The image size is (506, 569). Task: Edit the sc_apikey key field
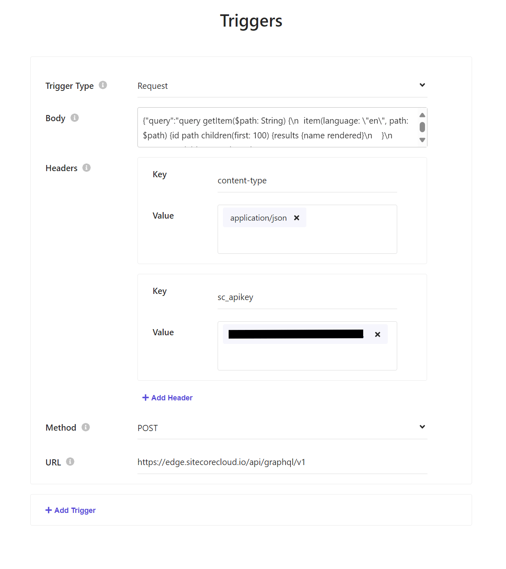coord(307,297)
